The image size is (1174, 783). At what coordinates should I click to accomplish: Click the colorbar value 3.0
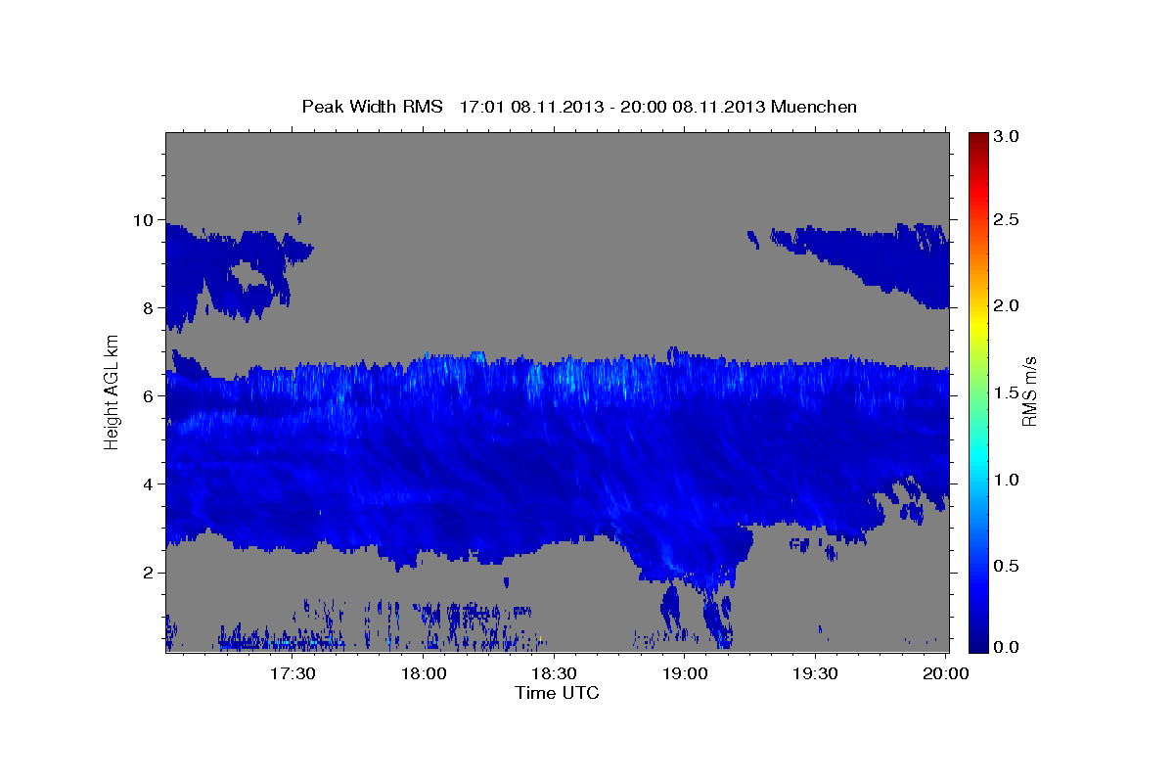tap(1007, 137)
